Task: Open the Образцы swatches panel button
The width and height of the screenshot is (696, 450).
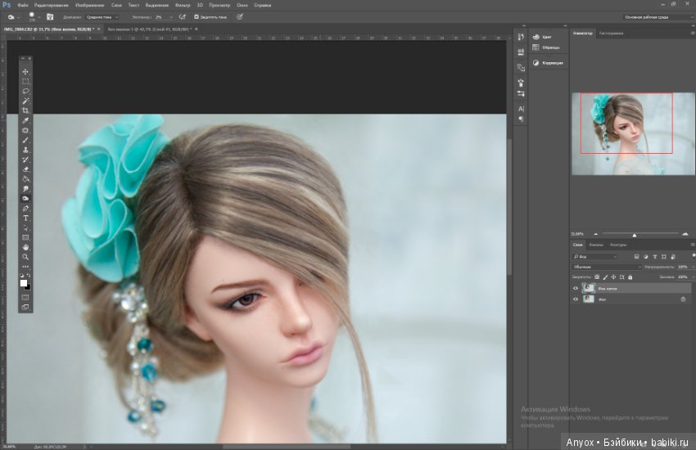Action: tap(546, 47)
